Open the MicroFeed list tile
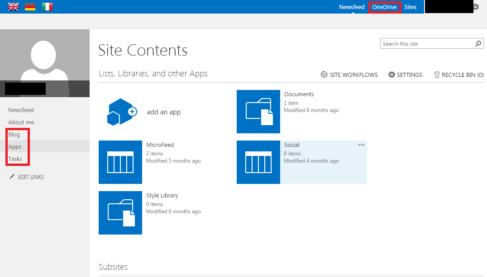The width and height of the screenshot is (487, 277). pyautogui.click(x=120, y=162)
